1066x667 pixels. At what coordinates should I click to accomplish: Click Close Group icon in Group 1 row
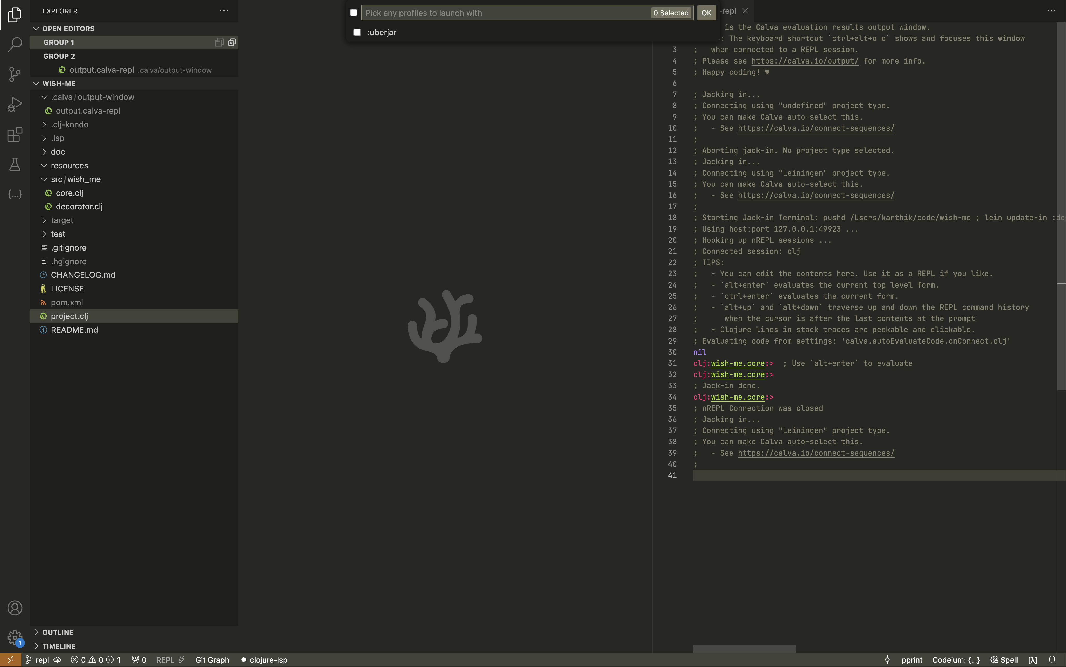pyautogui.click(x=232, y=42)
